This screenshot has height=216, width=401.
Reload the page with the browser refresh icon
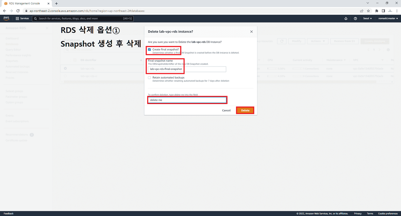[x=18, y=11]
